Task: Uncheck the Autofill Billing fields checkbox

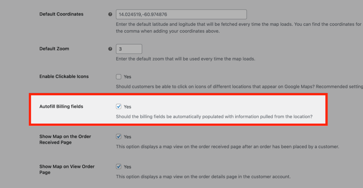Action: point(118,107)
